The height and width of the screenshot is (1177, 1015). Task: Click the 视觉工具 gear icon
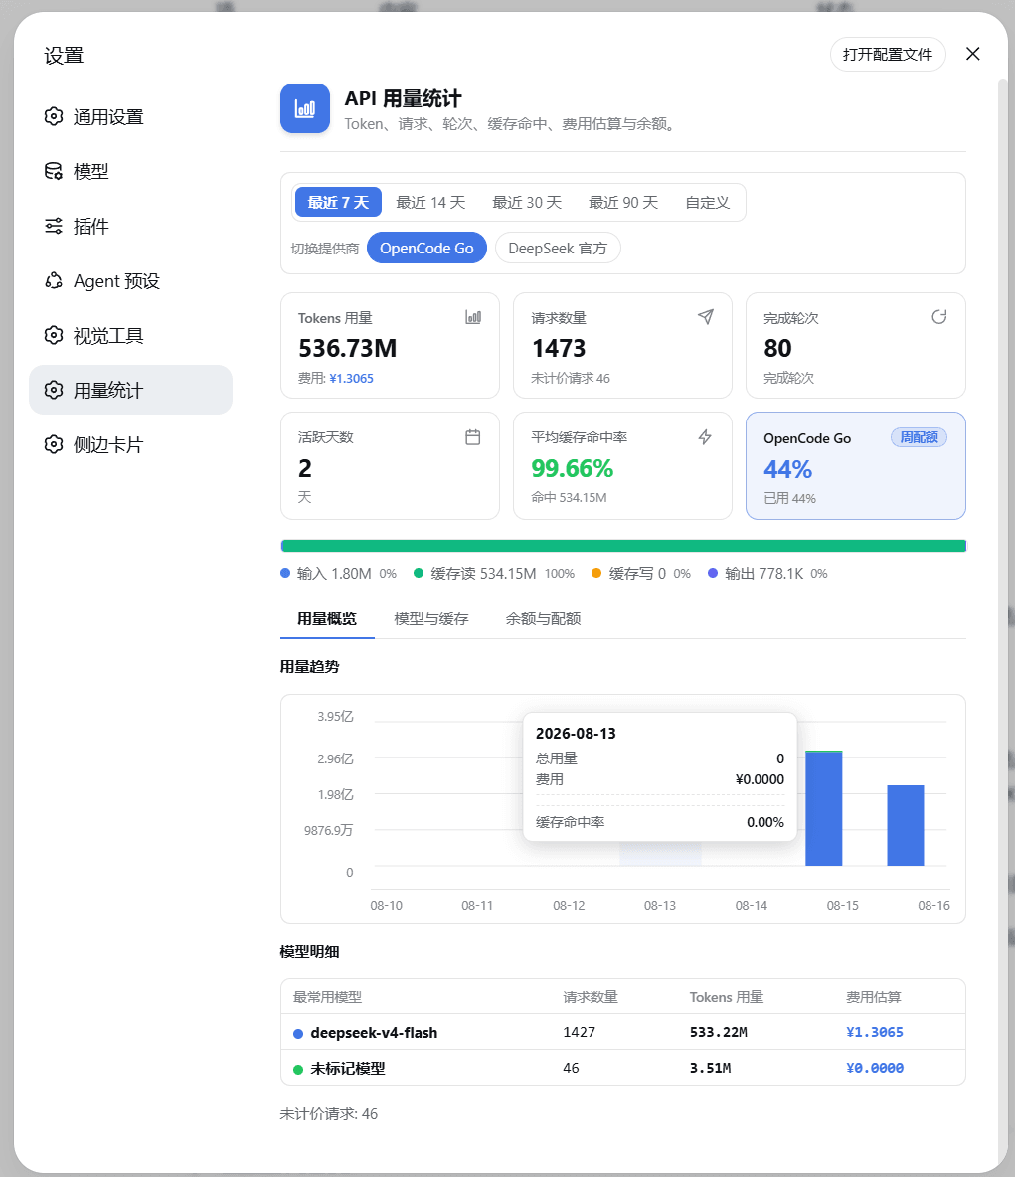pyautogui.click(x=54, y=336)
